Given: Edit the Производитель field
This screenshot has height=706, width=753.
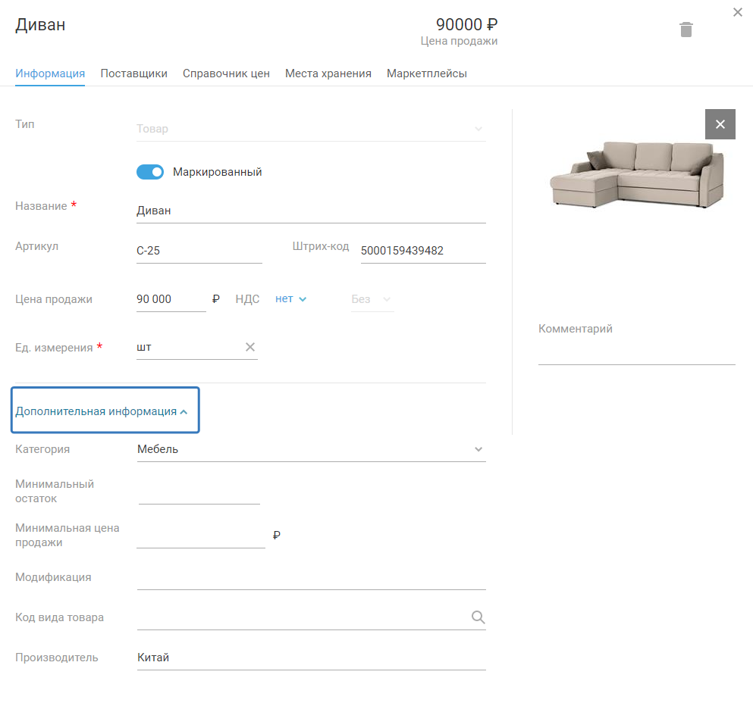Looking at the screenshot, I should (x=311, y=658).
